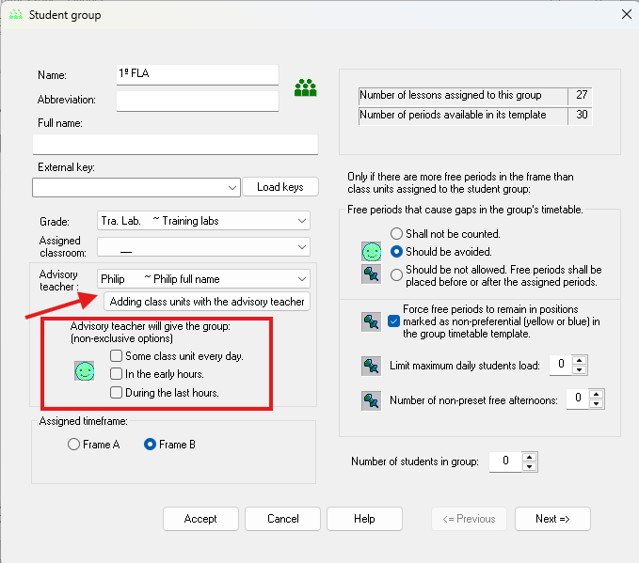Select Shall not be counted radio
Viewport: 639px width, 563px height.
pos(396,234)
